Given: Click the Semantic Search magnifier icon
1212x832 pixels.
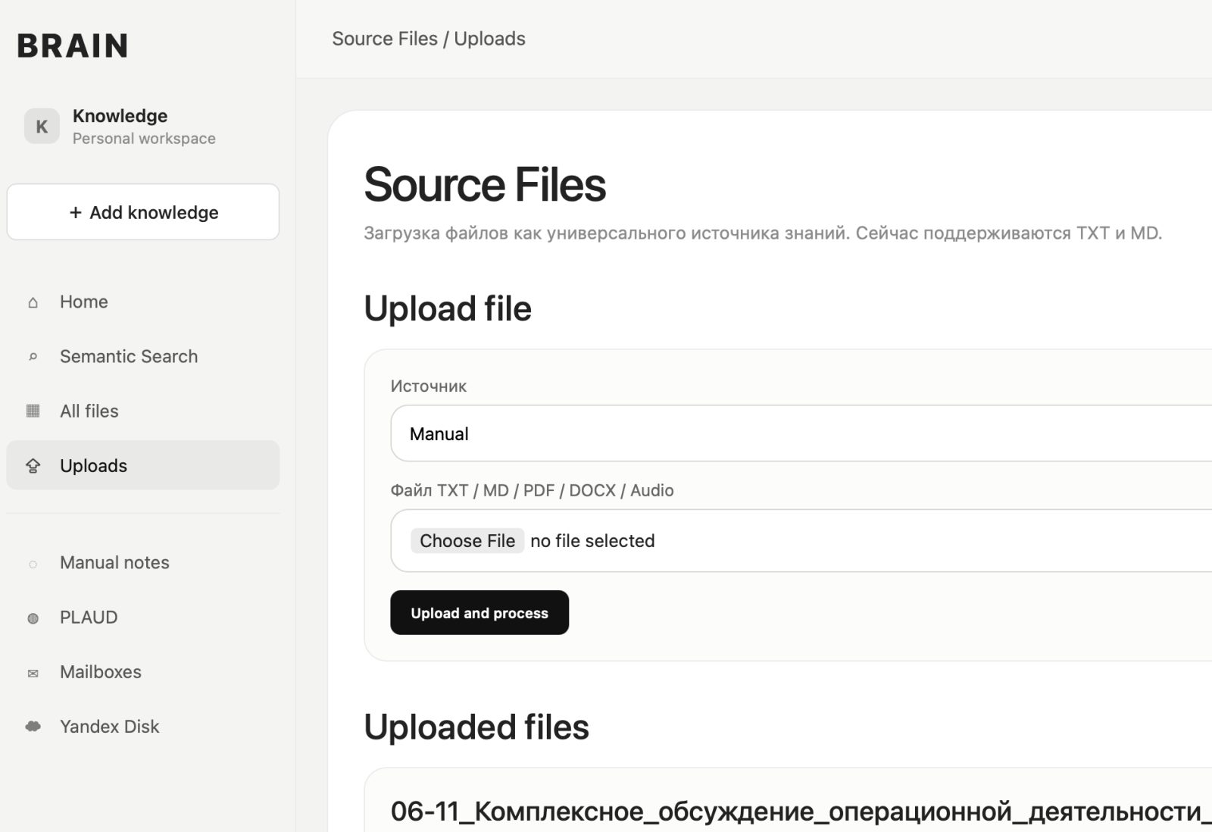Looking at the screenshot, I should click(x=33, y=357).
